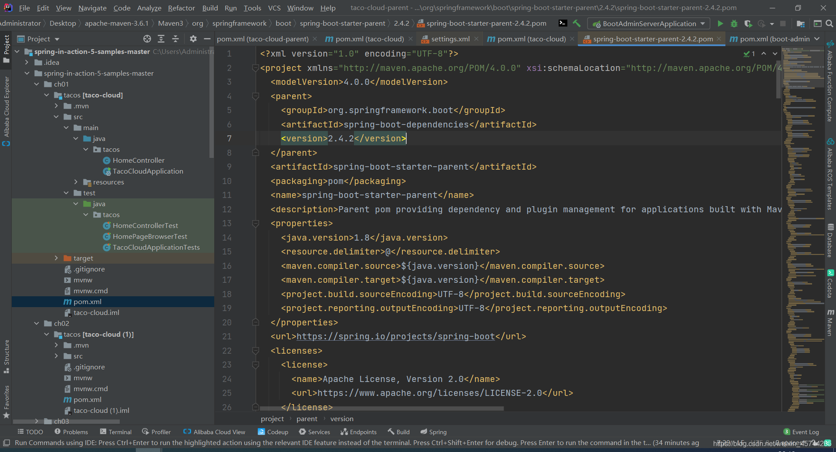Screen dimensions: 836x452
Task: Click the Run Anything icon beside the search icon
Action: (817, 23)
